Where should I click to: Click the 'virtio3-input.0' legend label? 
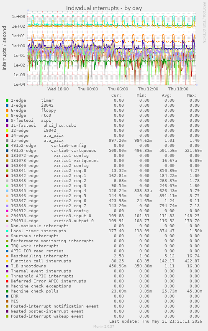tap(72, 216)
